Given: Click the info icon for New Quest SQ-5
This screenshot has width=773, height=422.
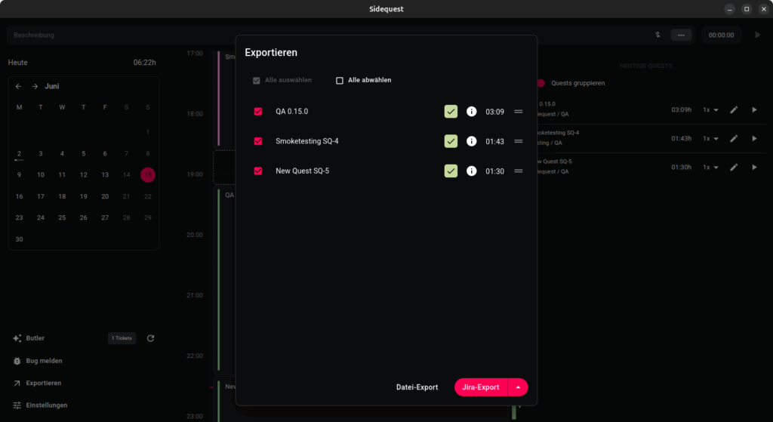Looking at the screenshot, I should point(471,171).
